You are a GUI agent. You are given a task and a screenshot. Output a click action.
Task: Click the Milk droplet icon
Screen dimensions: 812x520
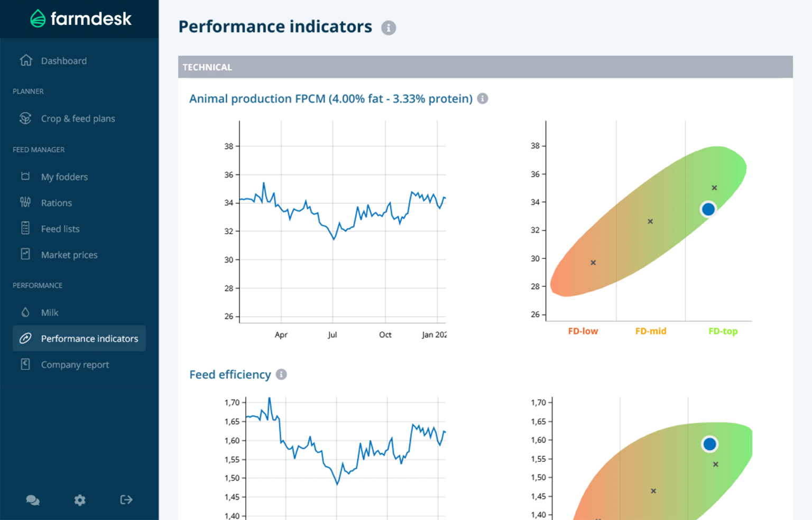click(x=25, y=312)
